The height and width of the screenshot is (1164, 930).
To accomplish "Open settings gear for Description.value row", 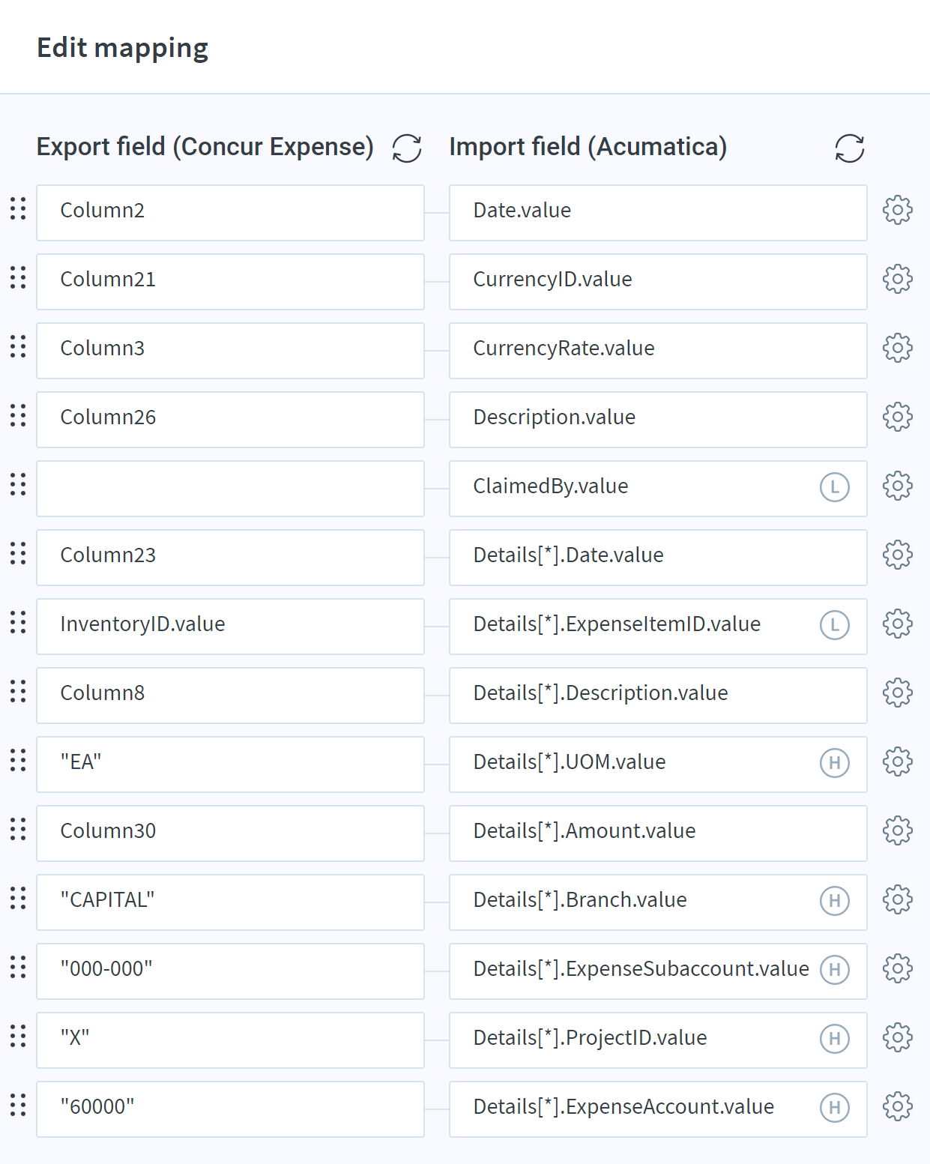I will pos(898,417).
